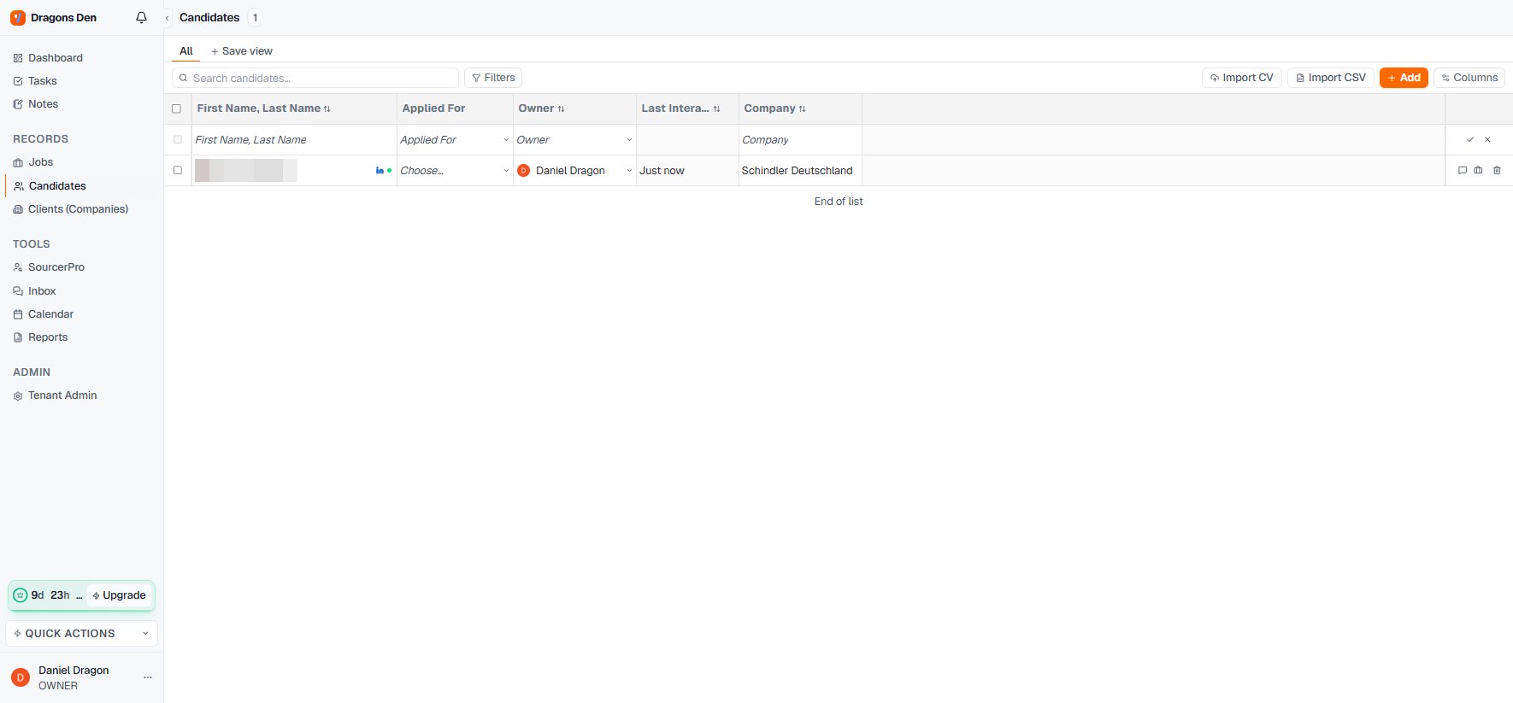Viewport: 1513px width, 703px height.
Task: Go to Tasks in sidebar
Action: pyautogui.click(x=43, y=81)
